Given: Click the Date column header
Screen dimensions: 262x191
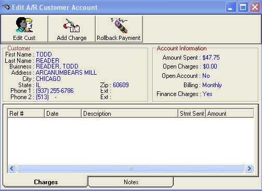Looking at the screenshot, I should pos(63,114).
